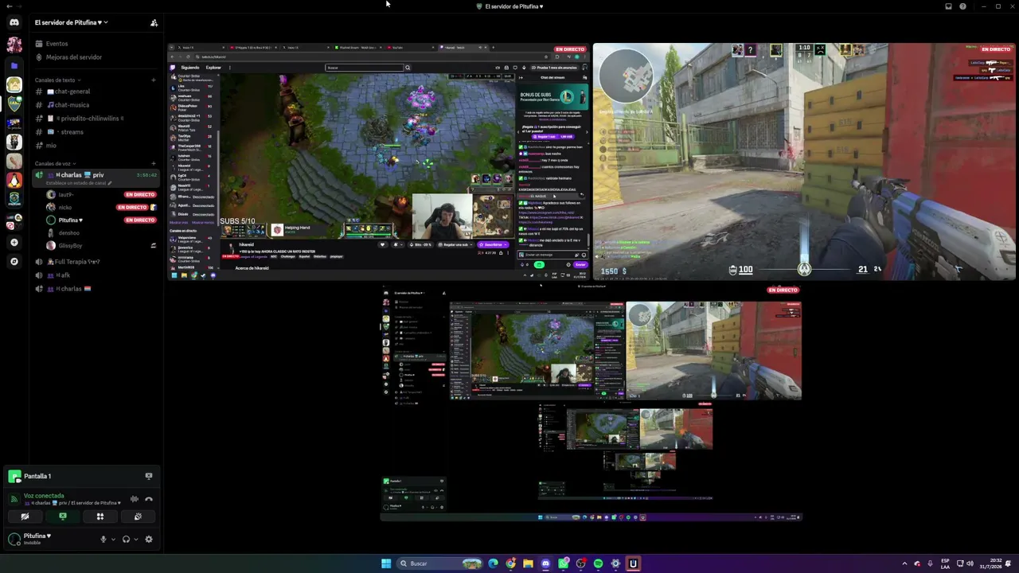Open the privadito-chilinwilins channel

(96, 119)
